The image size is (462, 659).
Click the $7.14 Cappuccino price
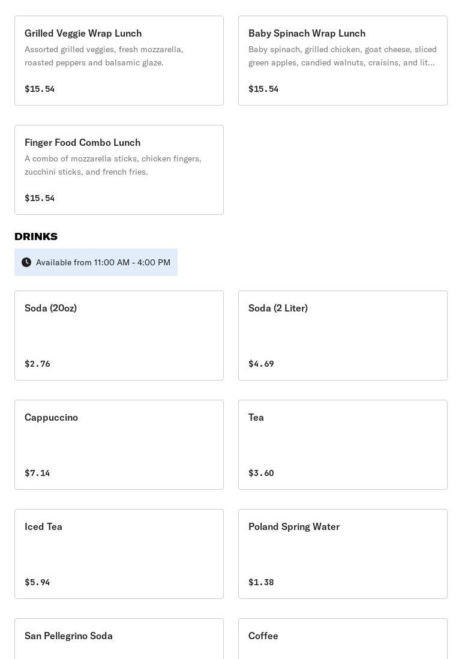37,473
